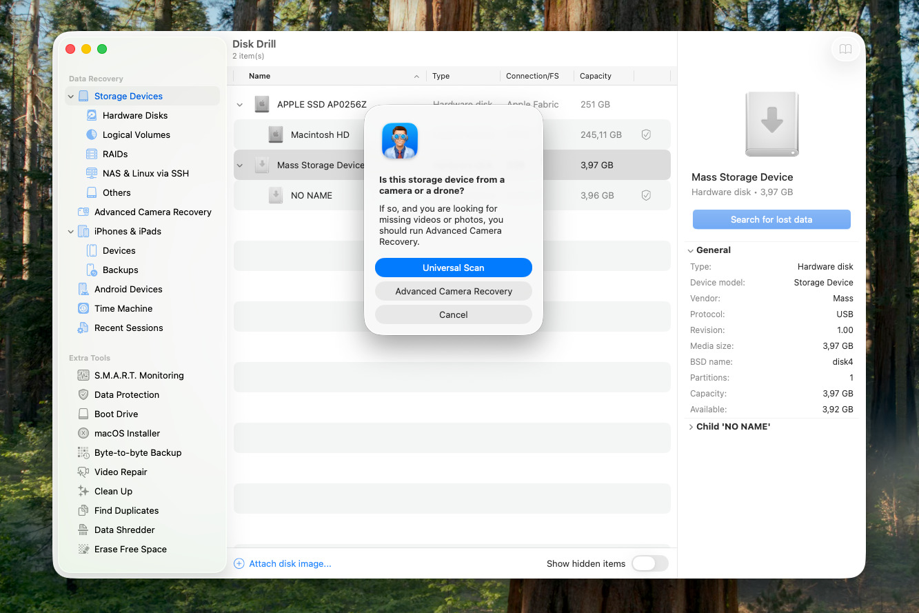Click the Connection/FS column header

pyautogui.click(x=537, y=76)
